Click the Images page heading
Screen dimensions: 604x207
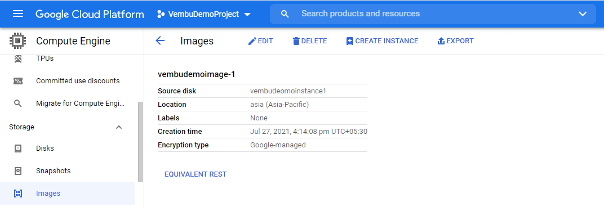click(x=197, y=41)
